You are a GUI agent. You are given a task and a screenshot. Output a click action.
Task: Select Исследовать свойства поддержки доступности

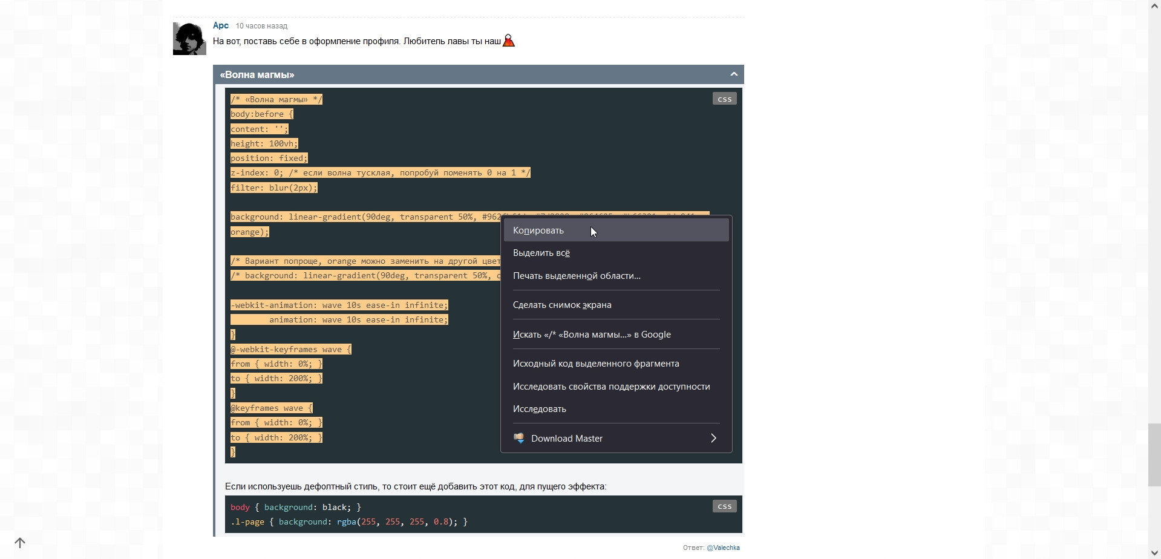(x=611, y=387)
